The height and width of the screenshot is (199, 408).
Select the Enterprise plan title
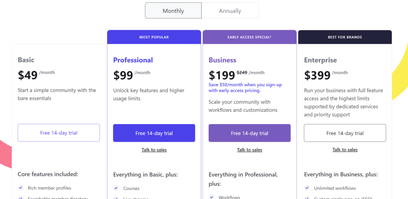pos(320,60)
